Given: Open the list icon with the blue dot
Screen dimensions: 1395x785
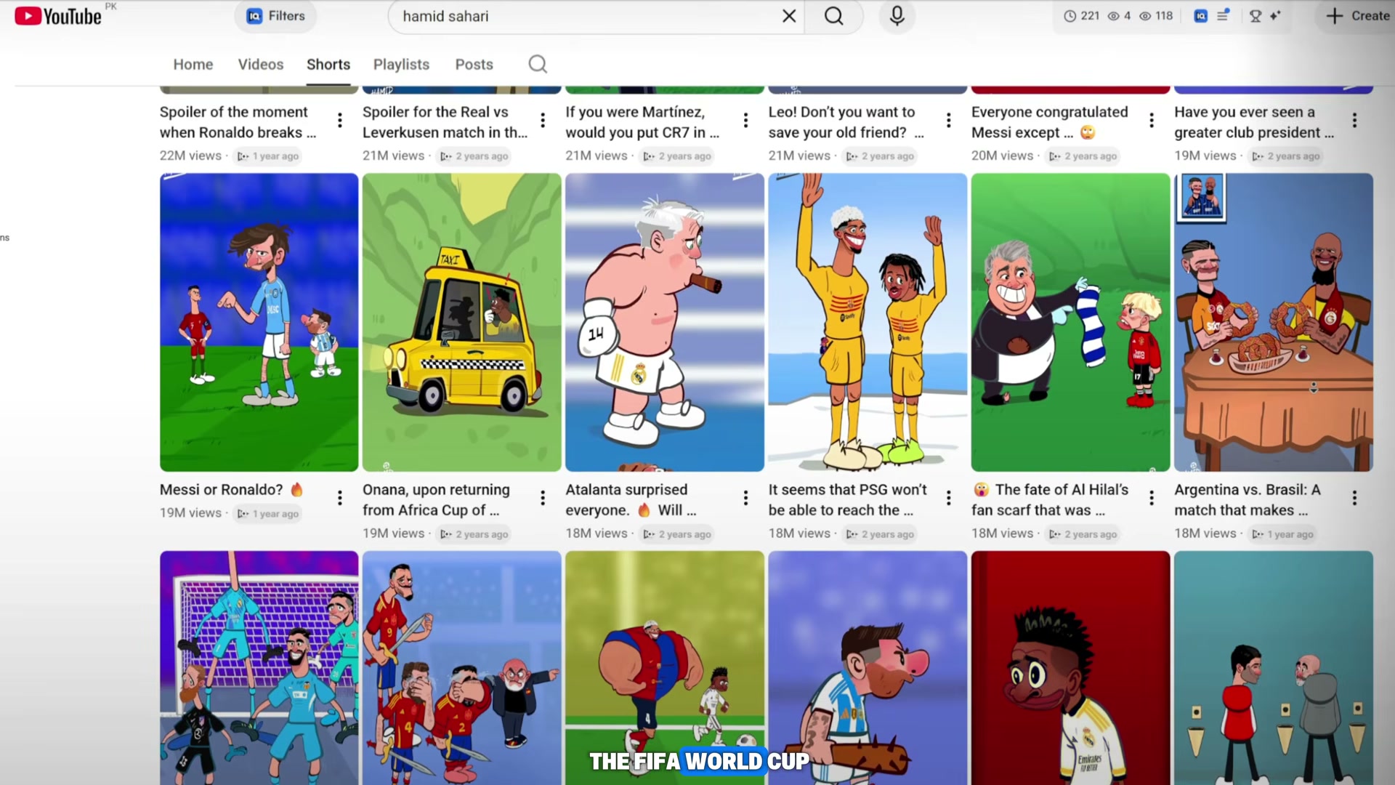Looking at the screenshot, I should [1223, 15].
